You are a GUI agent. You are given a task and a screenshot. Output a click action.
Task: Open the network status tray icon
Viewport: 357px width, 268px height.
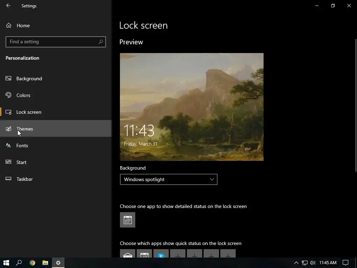(305, 263)
